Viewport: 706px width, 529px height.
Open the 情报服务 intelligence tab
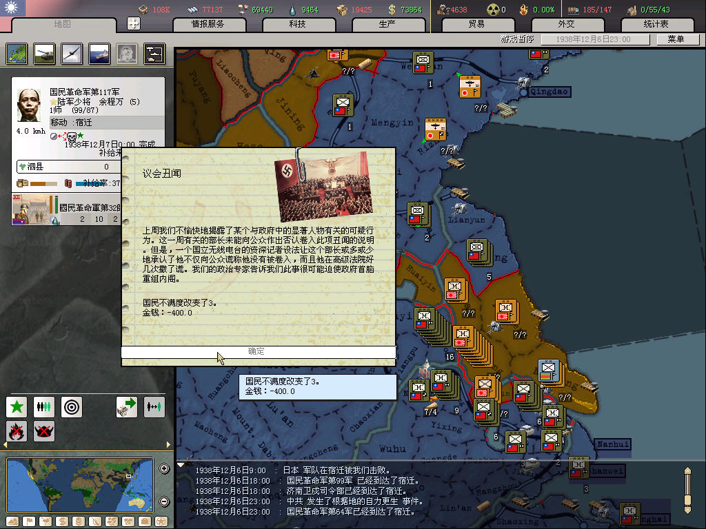209,24
